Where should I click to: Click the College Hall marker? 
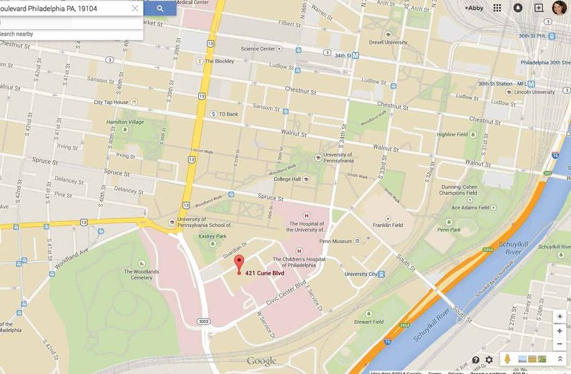[306, 179]
